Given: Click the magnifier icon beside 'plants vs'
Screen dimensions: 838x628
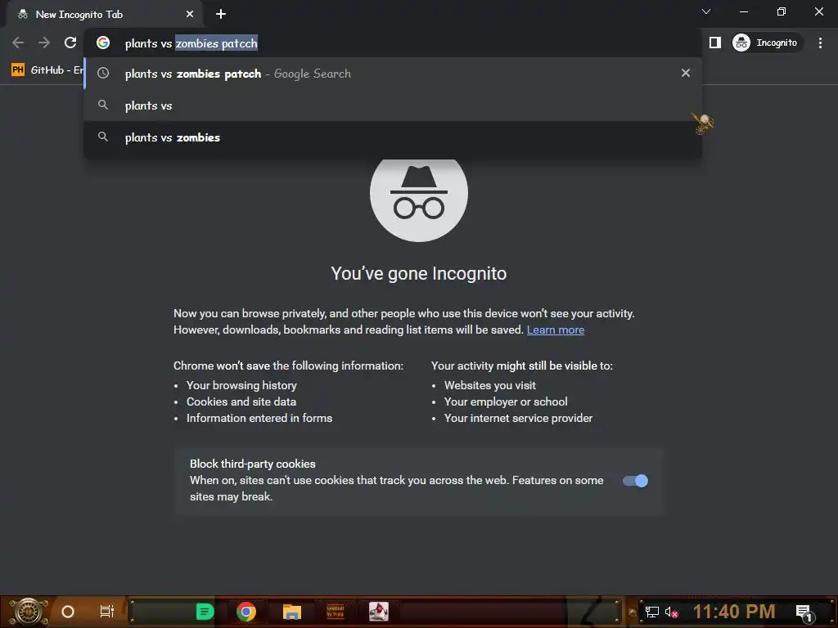Looking at the screenshot, I should 103,105.
